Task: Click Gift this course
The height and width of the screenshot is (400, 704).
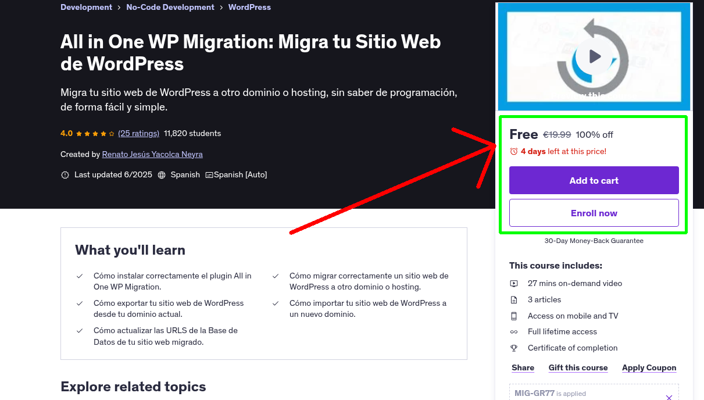Action: 578,367
